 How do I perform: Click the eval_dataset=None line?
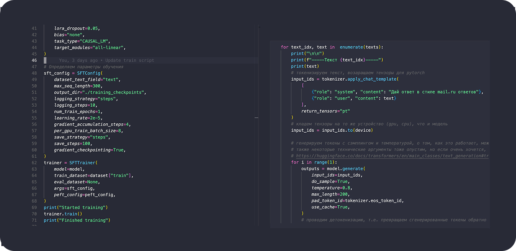tap(77, 182)
